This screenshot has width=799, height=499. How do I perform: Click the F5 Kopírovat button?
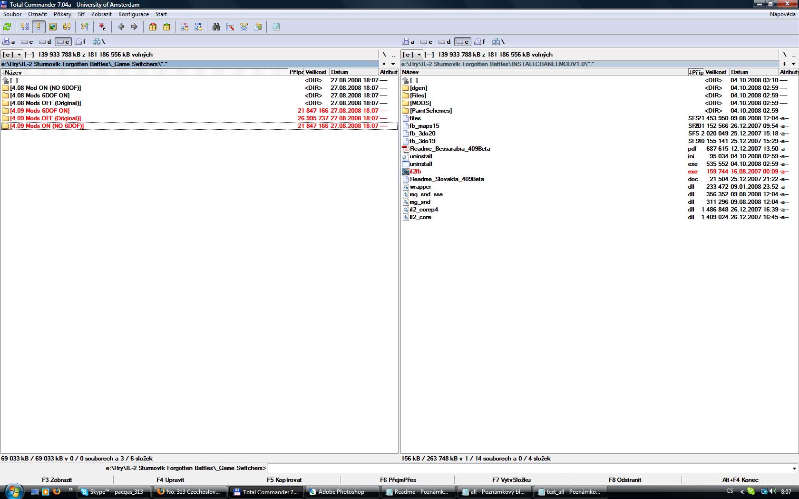point(284,480)
